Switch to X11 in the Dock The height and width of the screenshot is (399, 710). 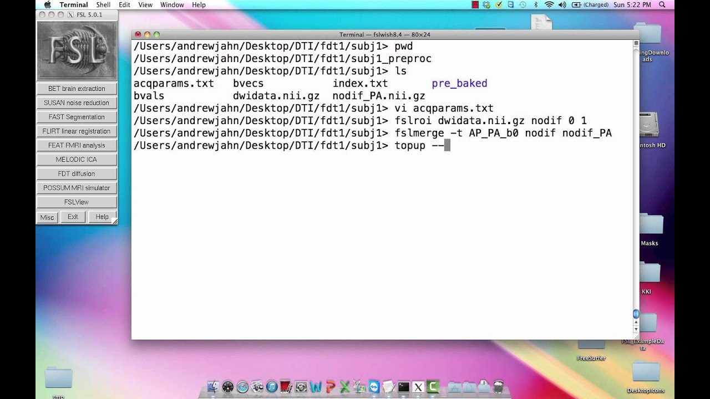[418, 387]
